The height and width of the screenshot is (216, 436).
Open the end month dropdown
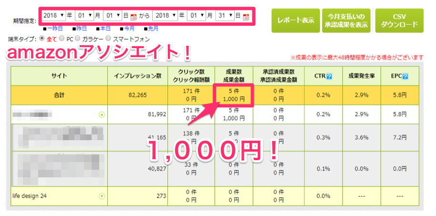pyautogui.click(x=197, y=16)
